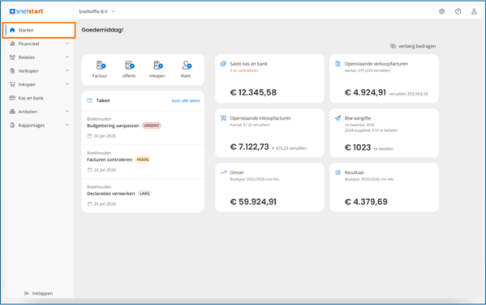
Task: Open the settings gear icon
Action: 441,11
